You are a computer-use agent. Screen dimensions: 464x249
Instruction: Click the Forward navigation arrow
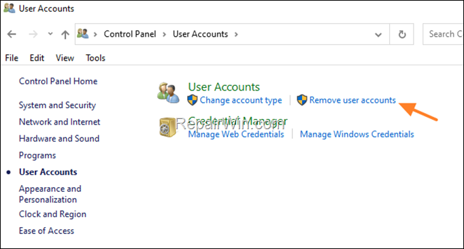click(x=33, y=34)
